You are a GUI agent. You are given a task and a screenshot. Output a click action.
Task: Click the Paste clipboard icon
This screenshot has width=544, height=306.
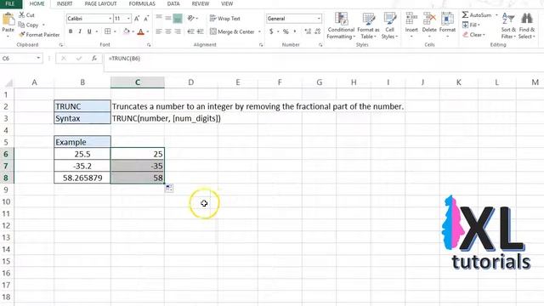pyautogui.click(x=8, y=19)
